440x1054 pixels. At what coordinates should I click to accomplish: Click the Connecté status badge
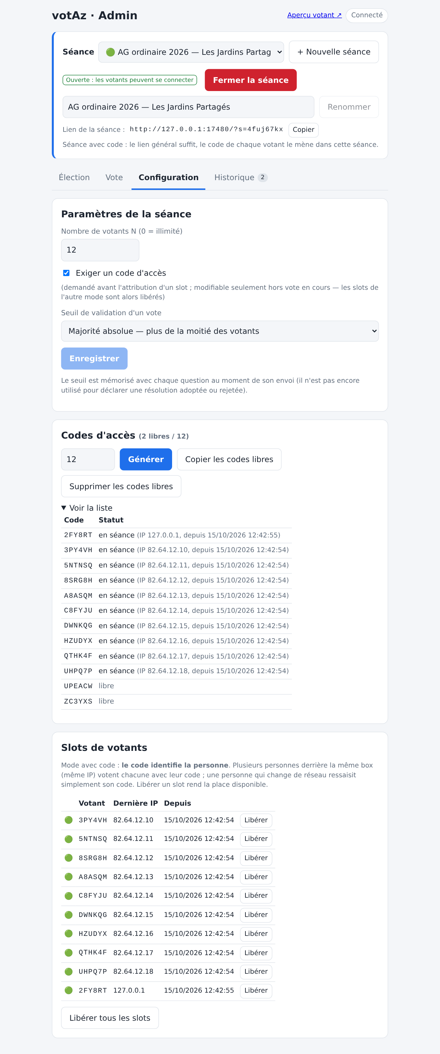tap(366, 15)
